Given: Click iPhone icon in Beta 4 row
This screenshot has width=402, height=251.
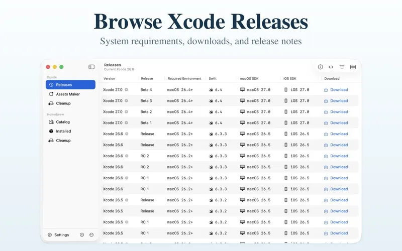Looking at the screenshot, I should (286, 90).
